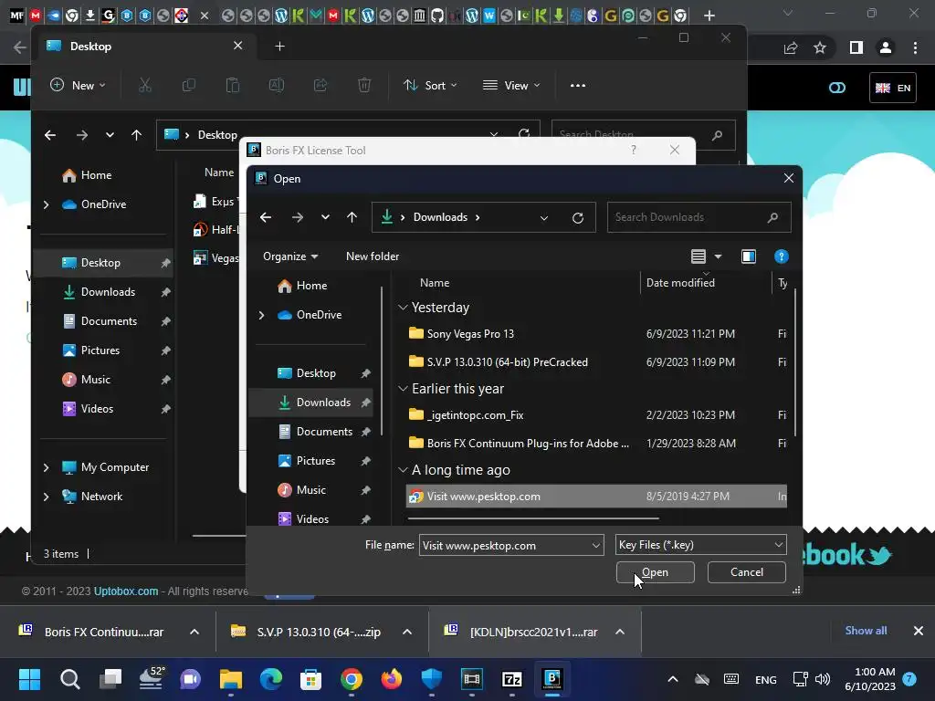Click the Open button in the file dialog
This screenshot has width=935, height=701.
pyautogui.click(x=655, y=572)
